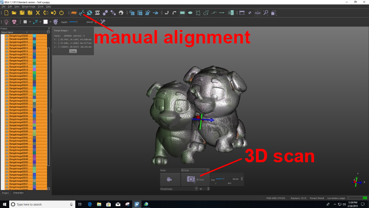Select the green straight line tool

pos(222,13)
